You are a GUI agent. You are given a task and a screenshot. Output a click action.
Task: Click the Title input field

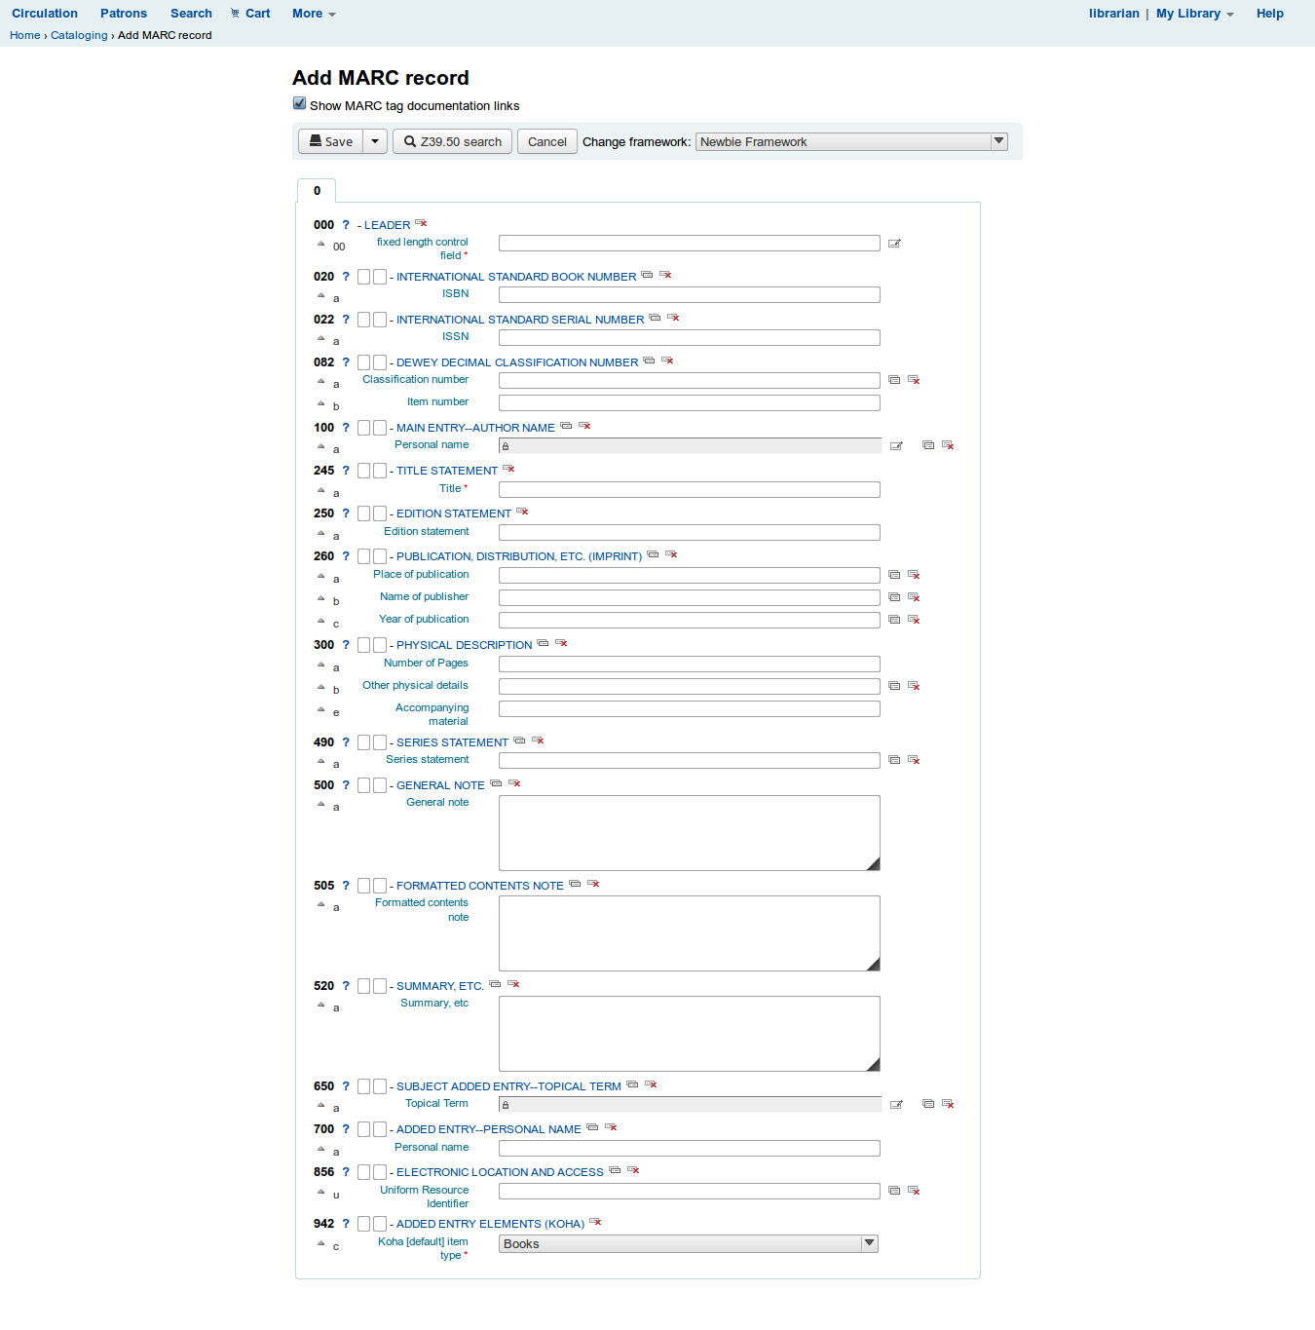coord(689,489)
